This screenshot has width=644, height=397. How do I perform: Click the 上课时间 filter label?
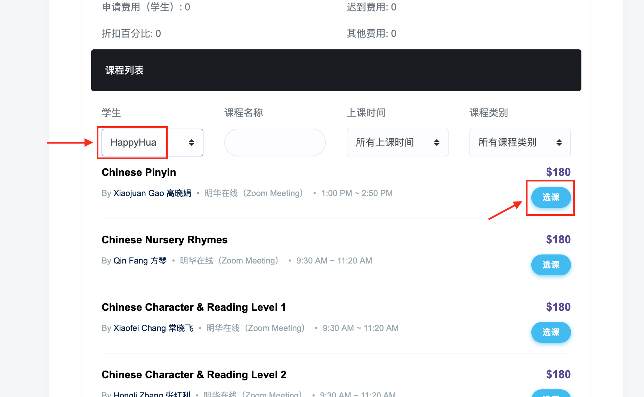(x=366, y=113)
